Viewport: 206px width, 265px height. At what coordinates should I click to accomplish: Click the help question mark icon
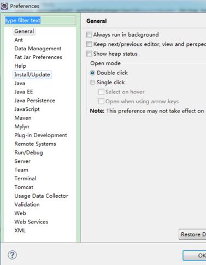click(12, 255)
